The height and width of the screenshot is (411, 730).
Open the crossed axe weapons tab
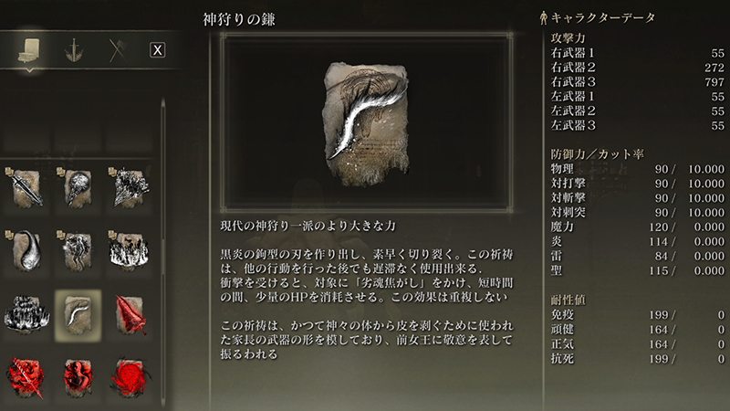pyautogui.click(x=118, y=50)
